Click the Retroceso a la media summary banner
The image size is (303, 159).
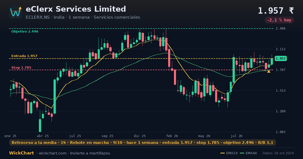point(142,143)
